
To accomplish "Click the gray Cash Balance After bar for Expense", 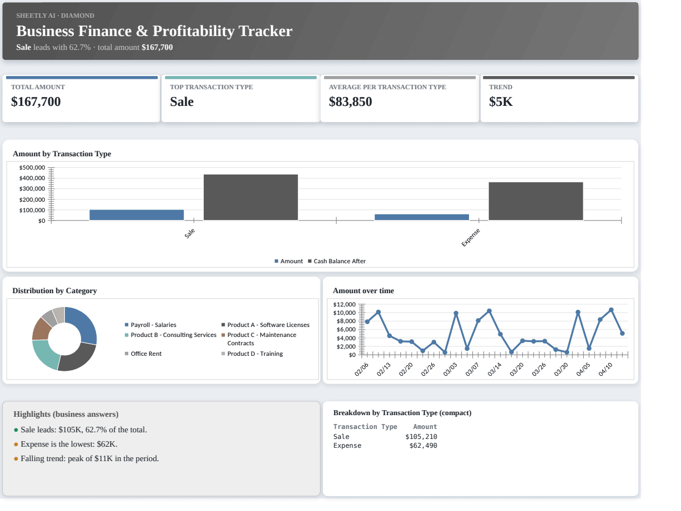I will 536,201.
